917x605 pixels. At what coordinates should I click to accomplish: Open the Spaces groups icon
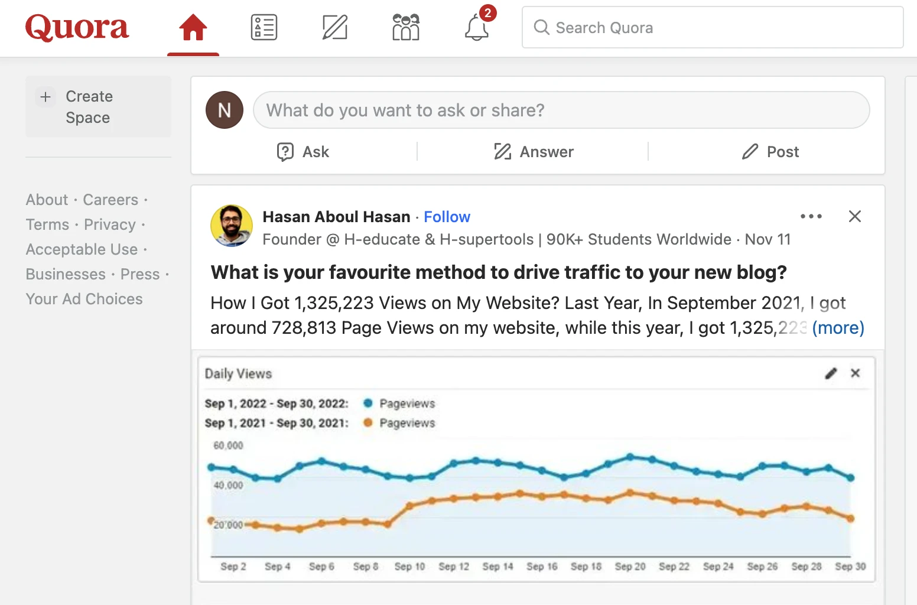point(405,27)
